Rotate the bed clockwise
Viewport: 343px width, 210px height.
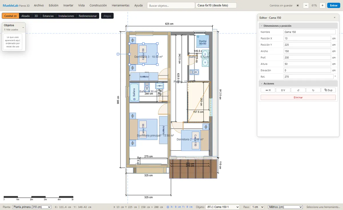(x=313, y=90)
